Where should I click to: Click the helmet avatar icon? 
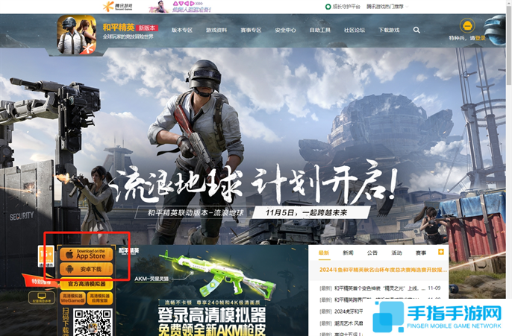point(467,25)
